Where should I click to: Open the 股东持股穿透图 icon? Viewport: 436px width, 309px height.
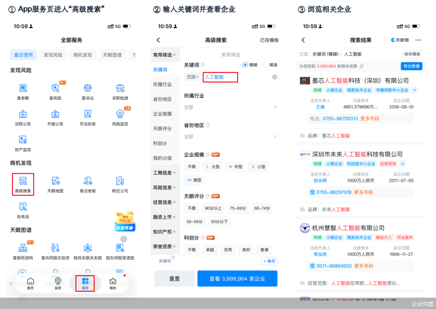tap(120, 248)
